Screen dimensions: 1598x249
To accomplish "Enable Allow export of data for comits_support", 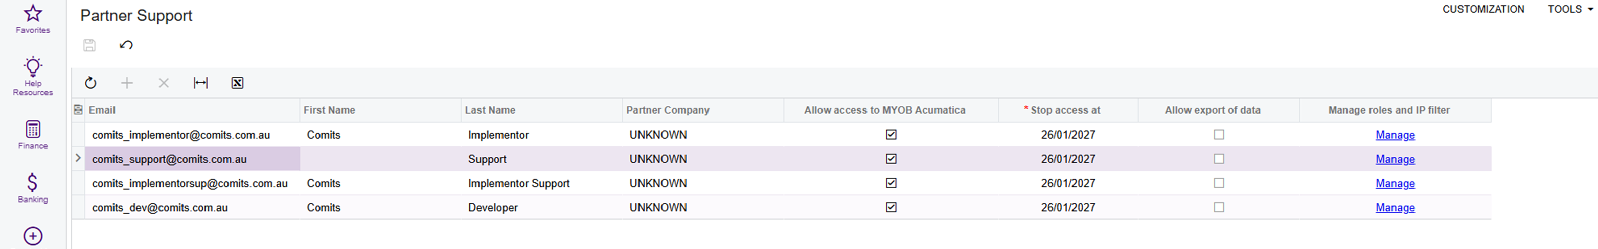I will [1218, 159].
